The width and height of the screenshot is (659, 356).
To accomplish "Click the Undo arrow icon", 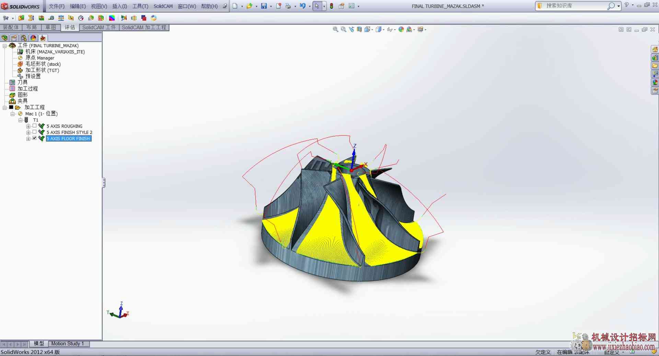I will (x=302, y=6).
